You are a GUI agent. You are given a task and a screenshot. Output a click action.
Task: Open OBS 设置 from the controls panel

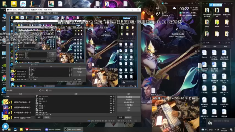129,108
